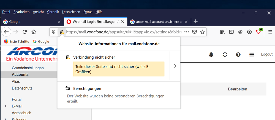The height and width of the screenshot is (120, 275).
Task: Open Google bookmark in bookmarks toolbar
Action: [x=41, y=41]
